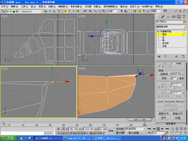188x141 pixels.
Task: Activate the Select and Move tool
Action: [140, 11]
